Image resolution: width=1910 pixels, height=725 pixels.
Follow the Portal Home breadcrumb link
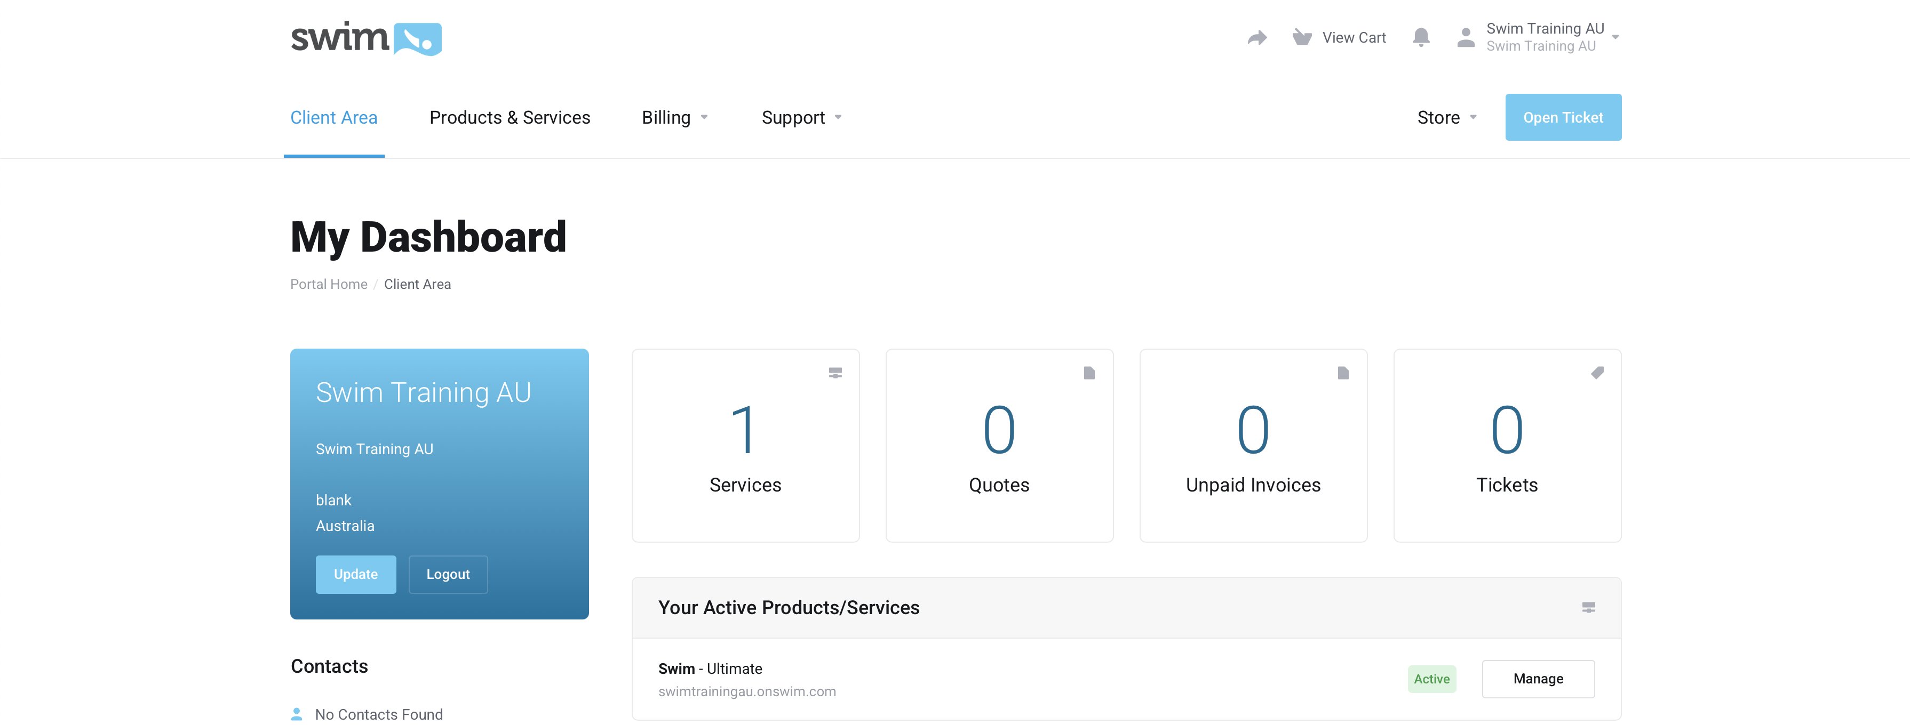click(x=329, y=284)
